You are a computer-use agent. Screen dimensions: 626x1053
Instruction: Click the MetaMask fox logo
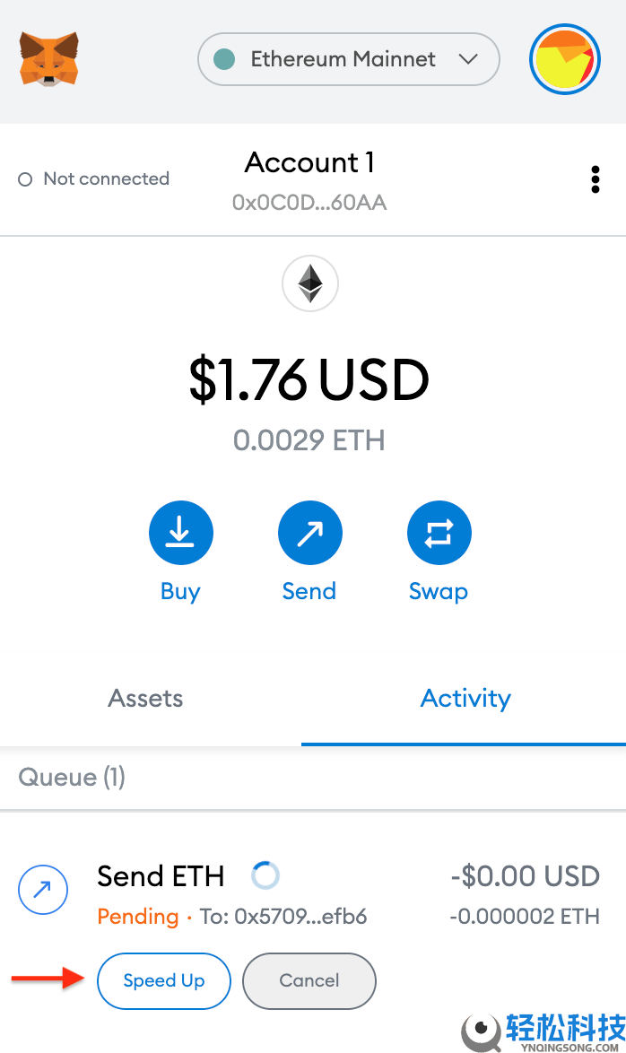pos(48,59)
